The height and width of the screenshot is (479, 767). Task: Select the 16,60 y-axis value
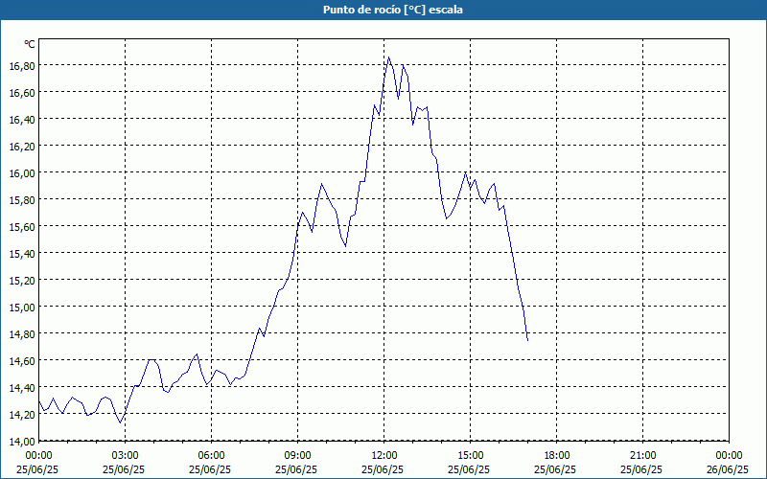pos(22,92)
